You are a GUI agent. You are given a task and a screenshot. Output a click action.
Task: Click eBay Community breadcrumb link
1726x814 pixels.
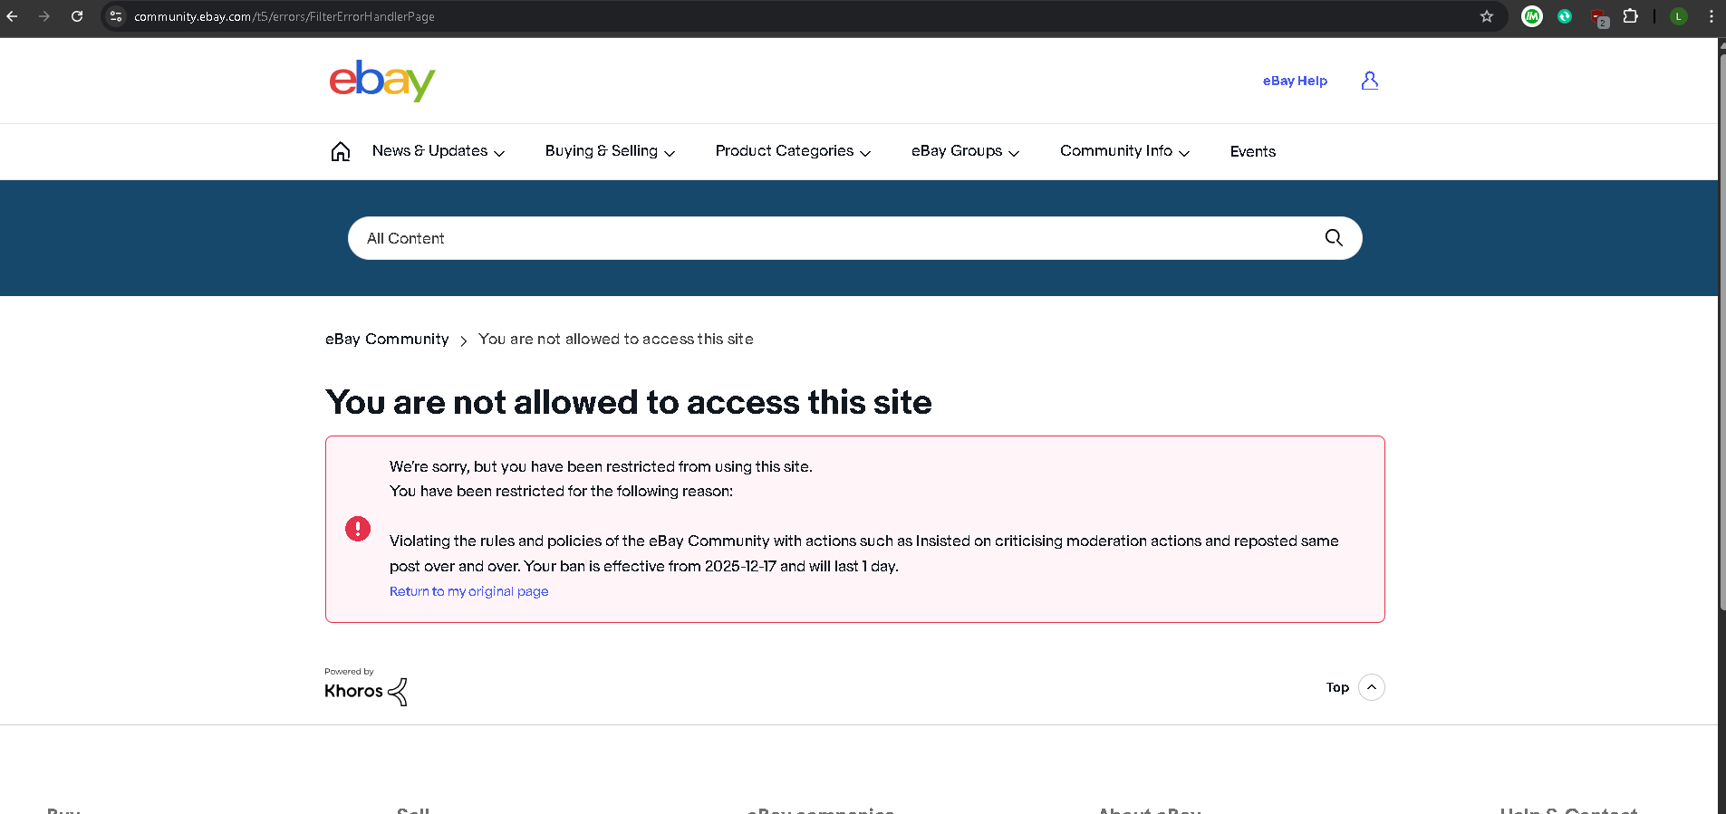[x=387, y=339]
